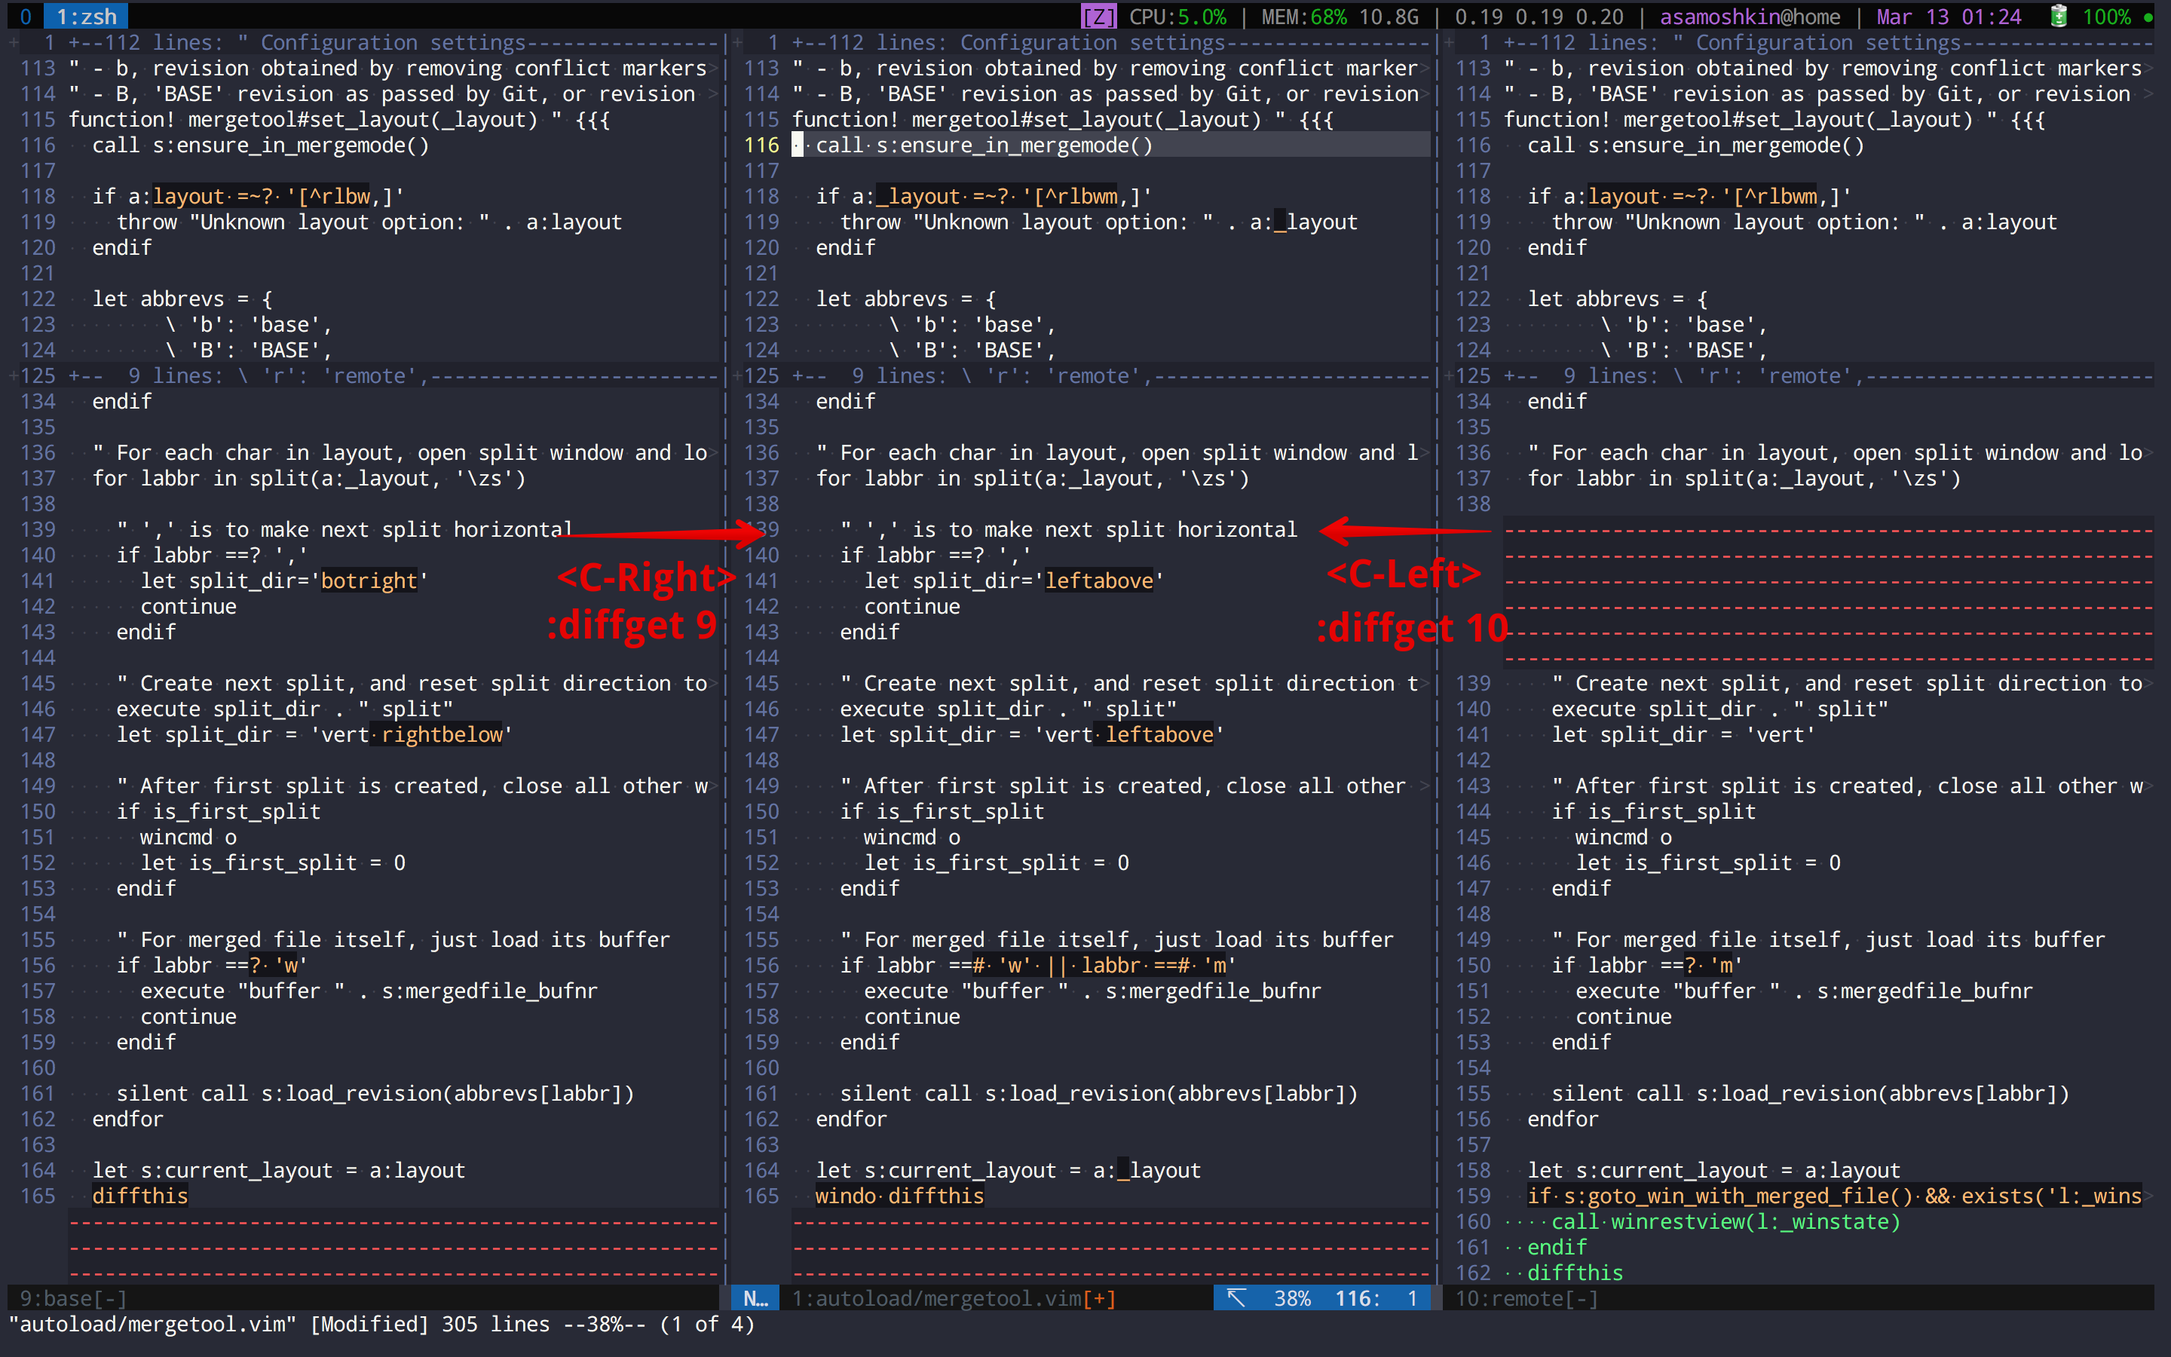Click the green online dot after 100%
2171x1357 pixels.
2148,17
